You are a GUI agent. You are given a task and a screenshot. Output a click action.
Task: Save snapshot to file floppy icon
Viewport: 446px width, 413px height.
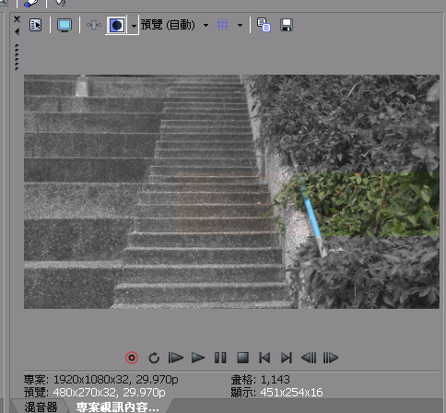[x=287, y=25]
